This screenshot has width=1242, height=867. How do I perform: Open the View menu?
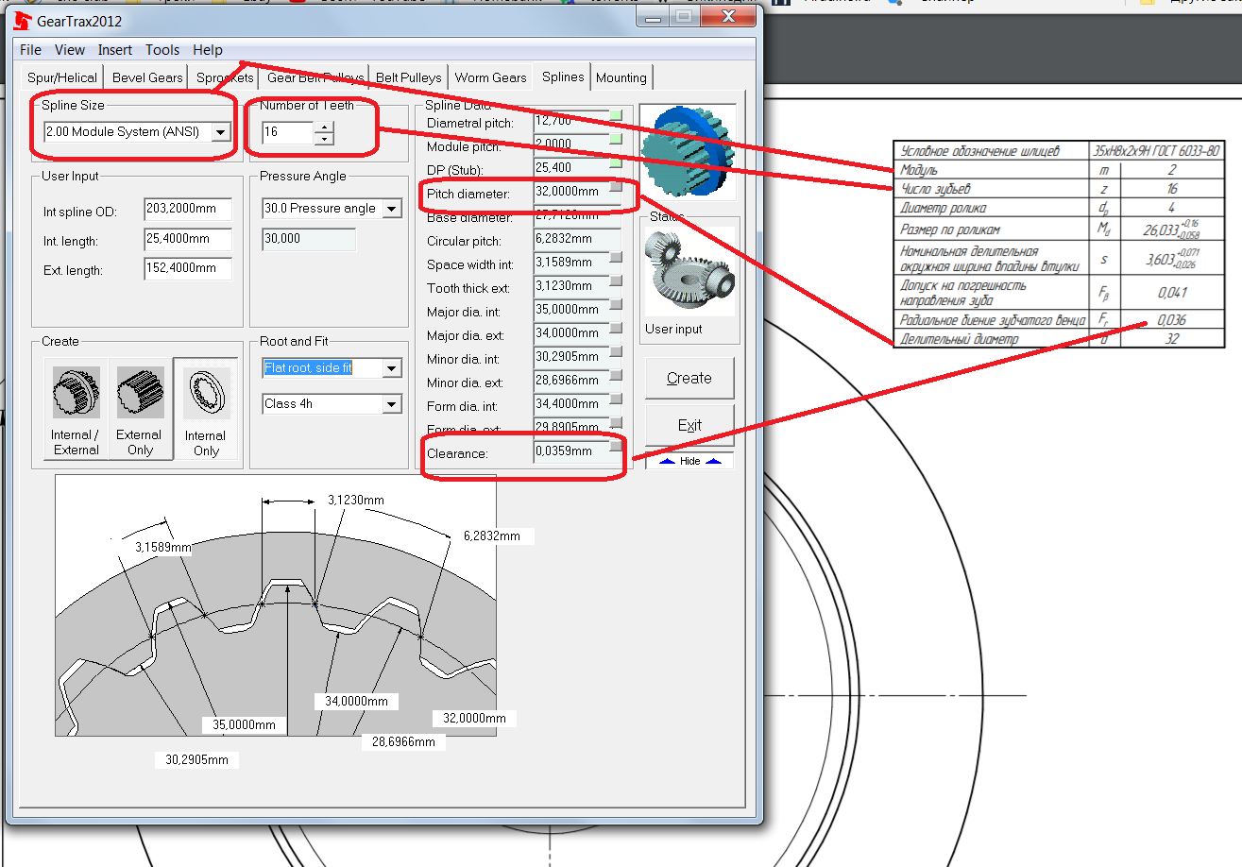coord(70,50)
